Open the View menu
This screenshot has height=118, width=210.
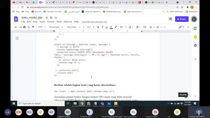click(35, 22)
